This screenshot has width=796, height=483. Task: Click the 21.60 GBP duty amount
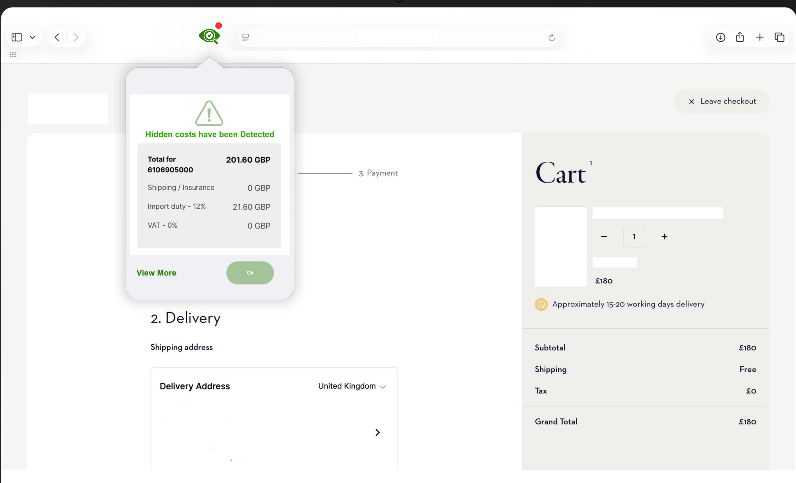tap(252, 207)
